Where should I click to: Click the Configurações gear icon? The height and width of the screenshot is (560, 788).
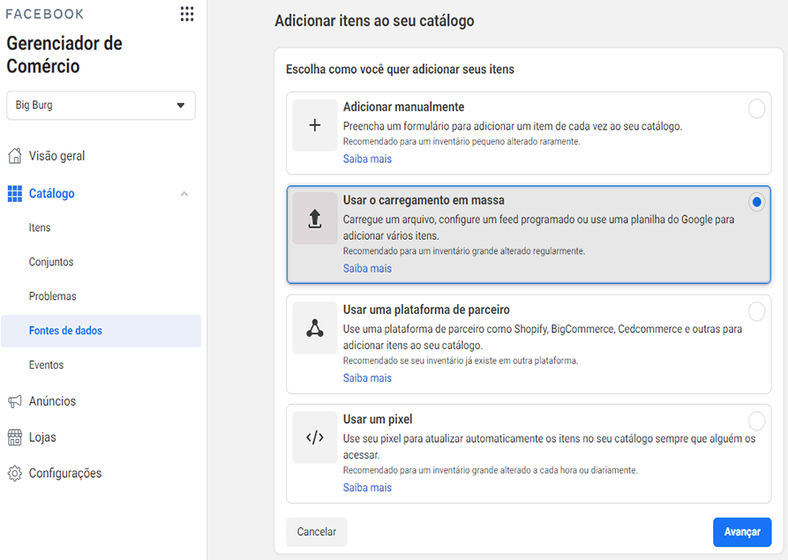tap(15, 473)
